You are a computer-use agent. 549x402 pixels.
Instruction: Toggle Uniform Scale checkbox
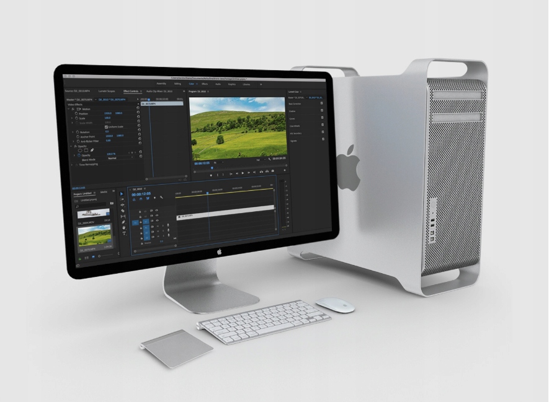tap(107, 127)
